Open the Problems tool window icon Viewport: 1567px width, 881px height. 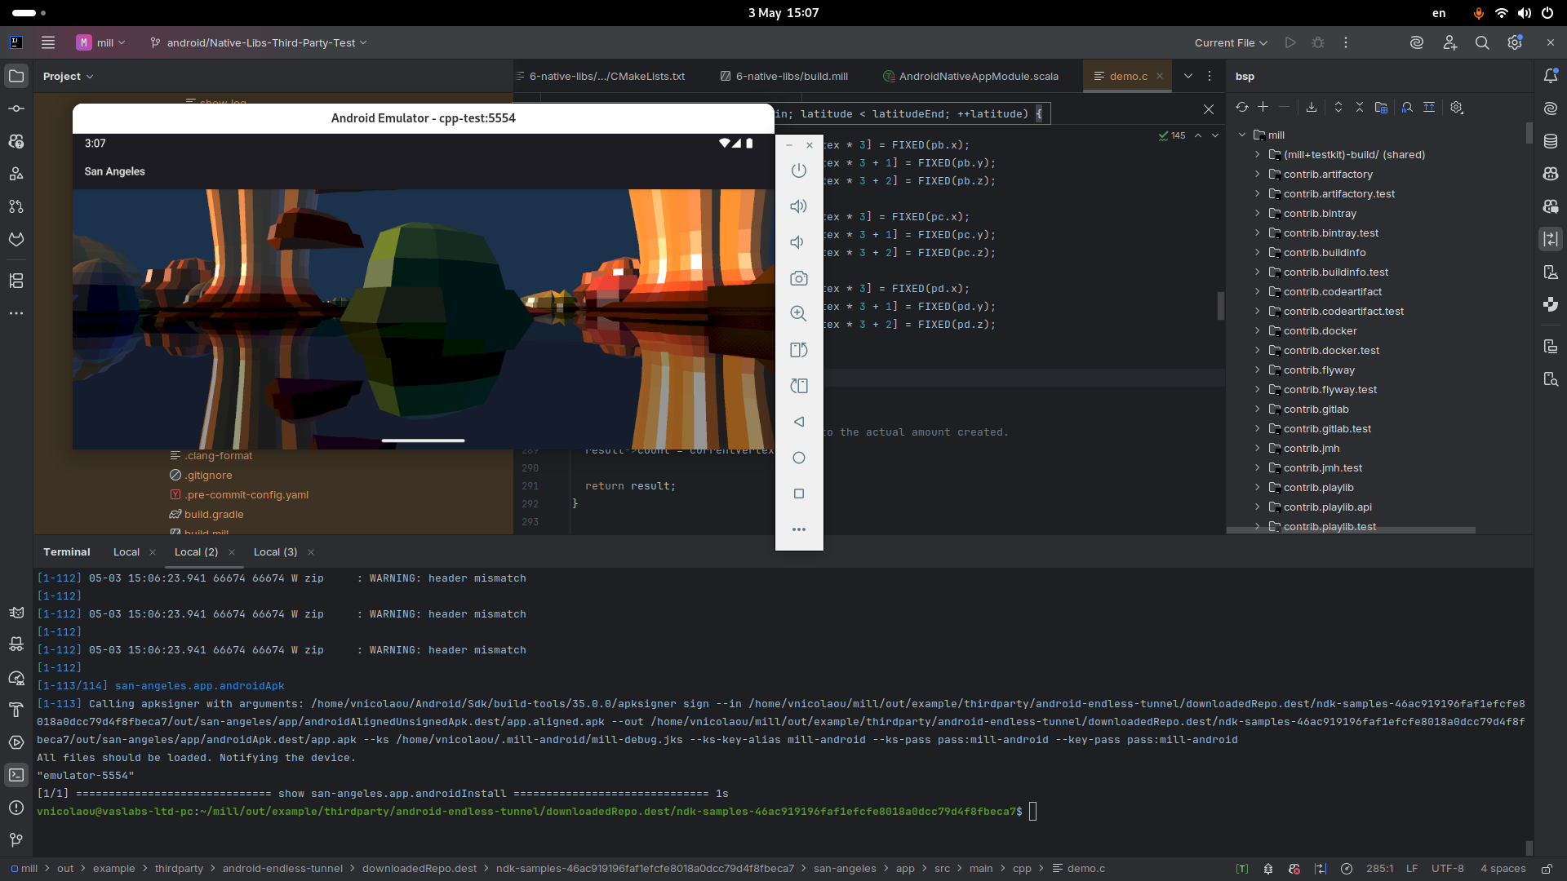(16, 808)
